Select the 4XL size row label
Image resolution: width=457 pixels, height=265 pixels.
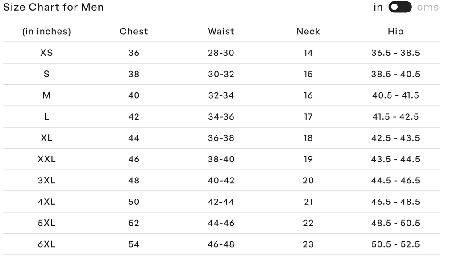tap(46, 202)
